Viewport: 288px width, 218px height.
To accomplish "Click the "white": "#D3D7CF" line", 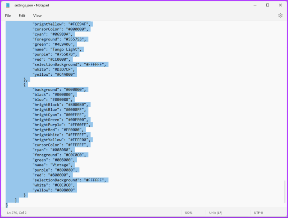I will click(x=54, y=70).
